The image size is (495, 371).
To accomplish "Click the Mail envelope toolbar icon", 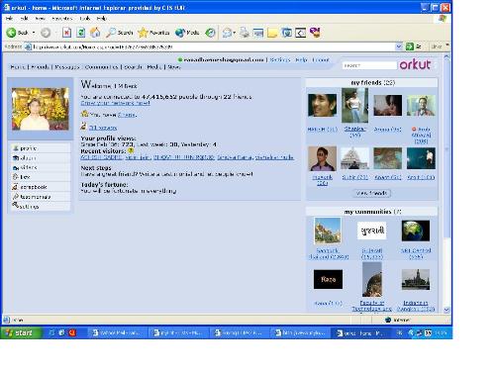I will coord(227,33).
